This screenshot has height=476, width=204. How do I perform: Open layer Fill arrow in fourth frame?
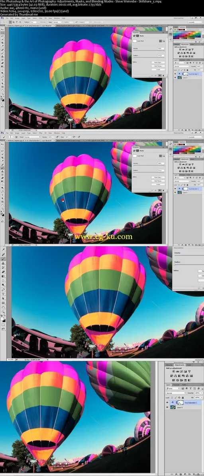[202, 397]
